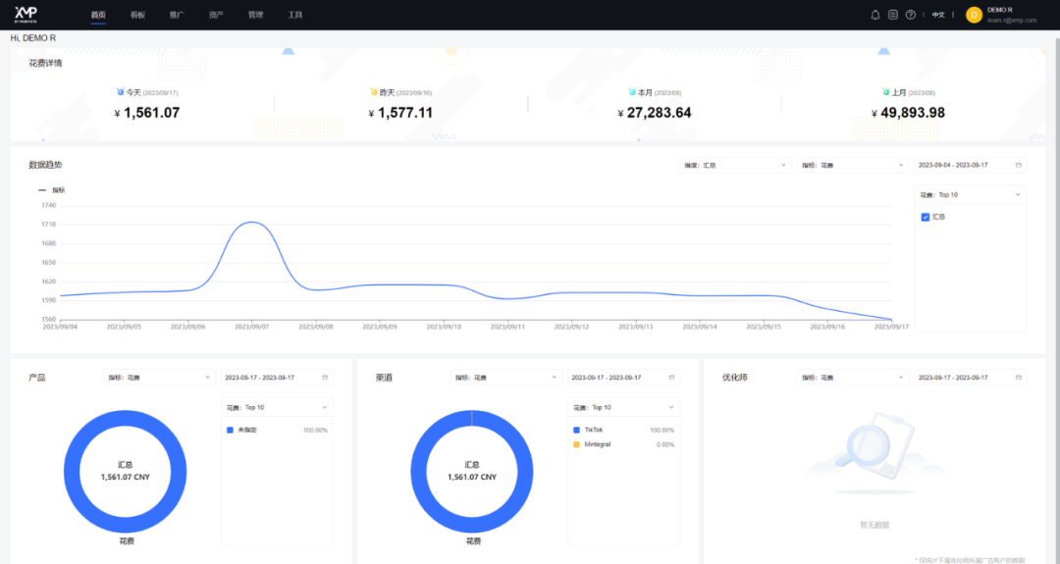
Task: Open the 维度: 汇总 dropdown
Action: pyautogui.click(x=735, y=165)
